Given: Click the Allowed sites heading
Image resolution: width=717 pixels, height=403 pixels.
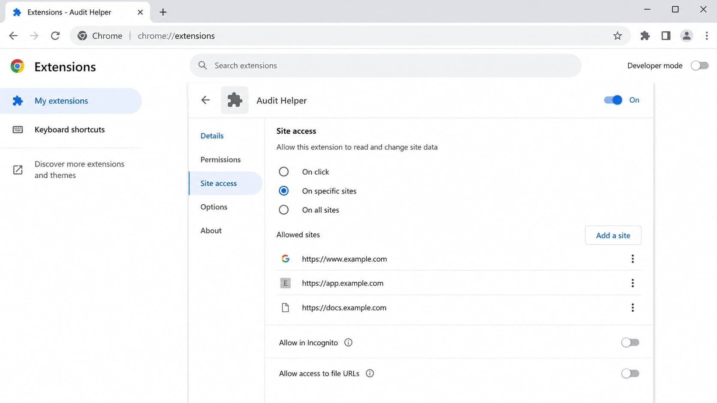Looking at the screenshot, I should tap(298, 235).
